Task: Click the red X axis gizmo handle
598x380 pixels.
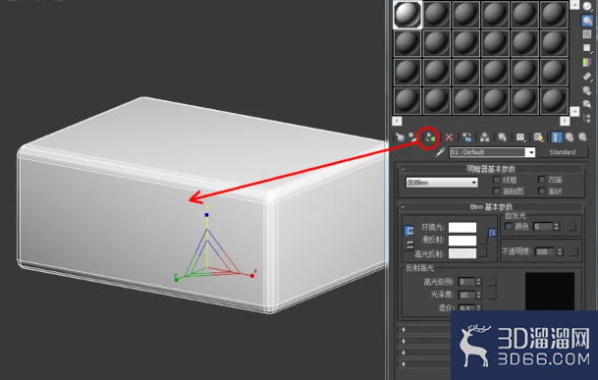Action: pos(252,276)
